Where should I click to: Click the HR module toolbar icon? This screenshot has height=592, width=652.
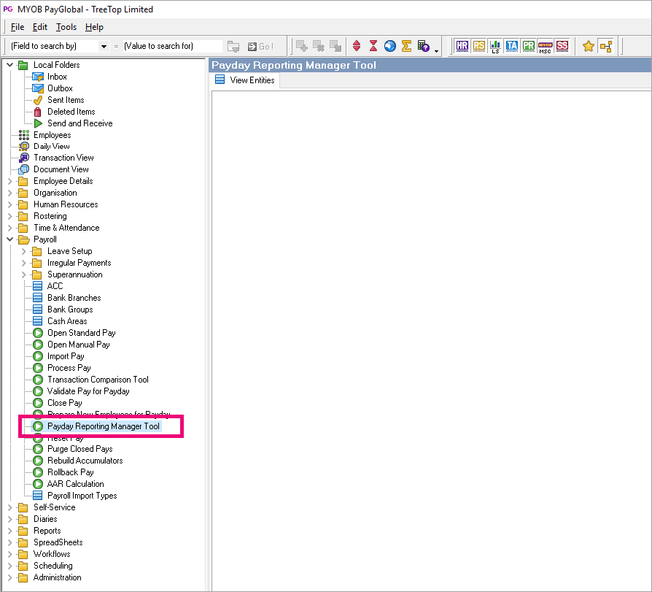[x=462, y=46]
